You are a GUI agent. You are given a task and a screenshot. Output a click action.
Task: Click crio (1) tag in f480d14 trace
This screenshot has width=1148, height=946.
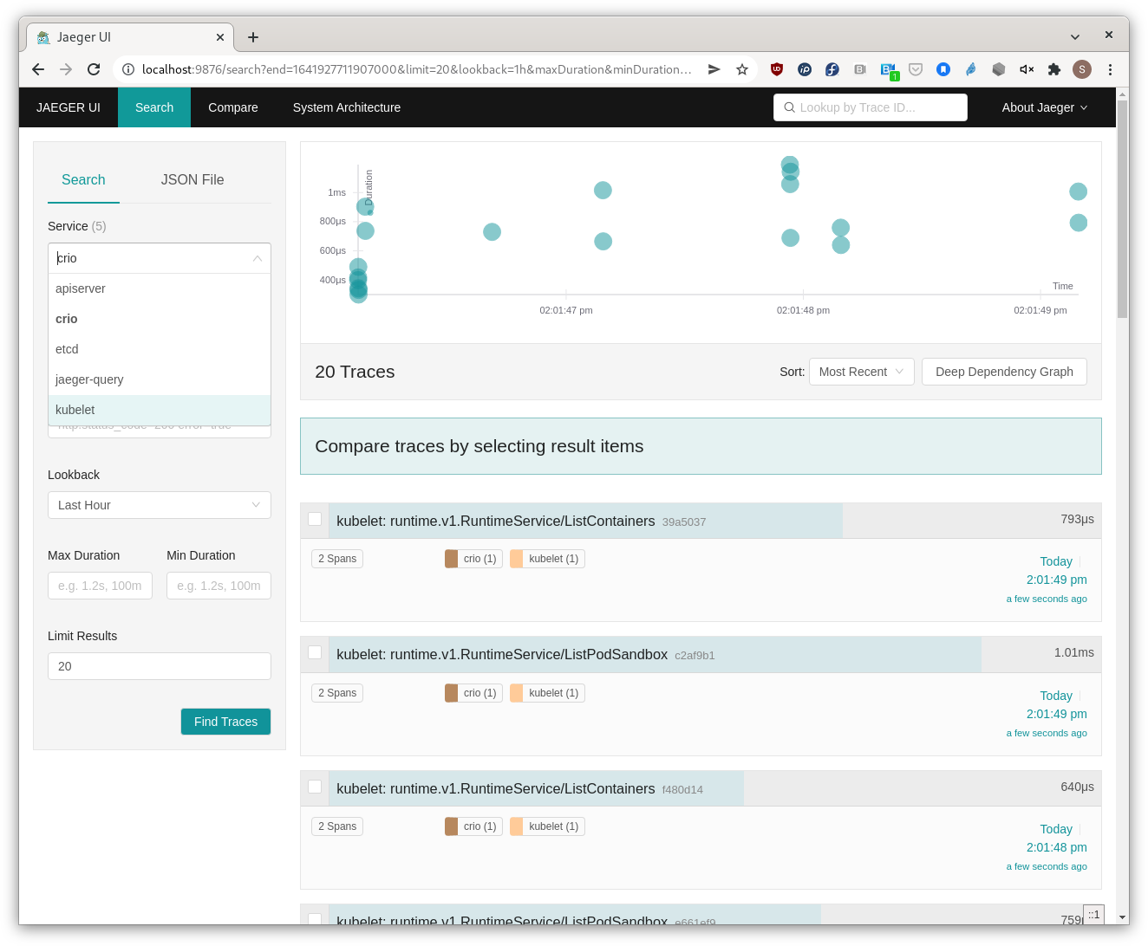[473, 826]
